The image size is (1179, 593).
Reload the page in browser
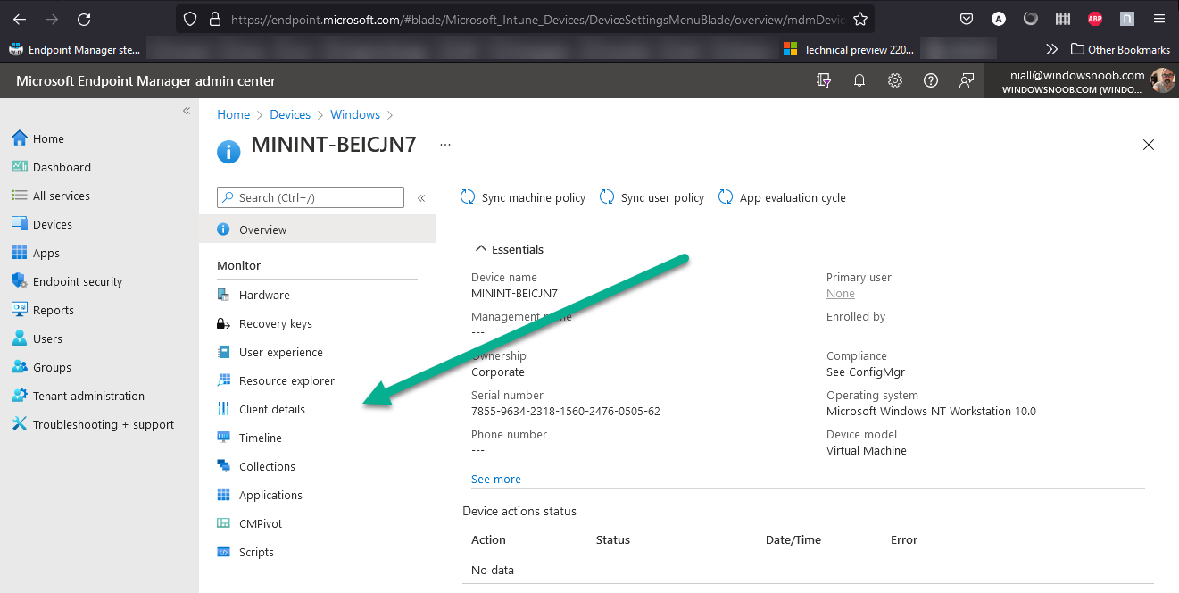point(84,19)
